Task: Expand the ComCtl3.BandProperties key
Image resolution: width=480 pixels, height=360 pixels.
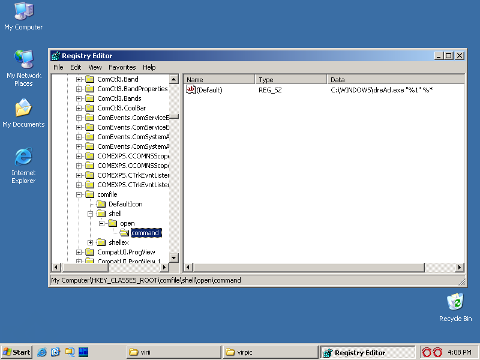Action: pos(79,89)
